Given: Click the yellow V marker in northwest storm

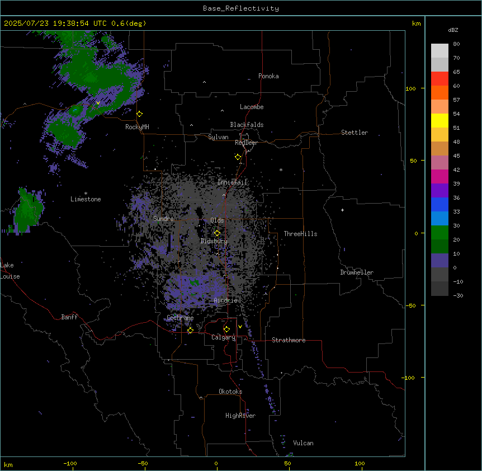Looking at the screenshot, I should pos(98,103).
